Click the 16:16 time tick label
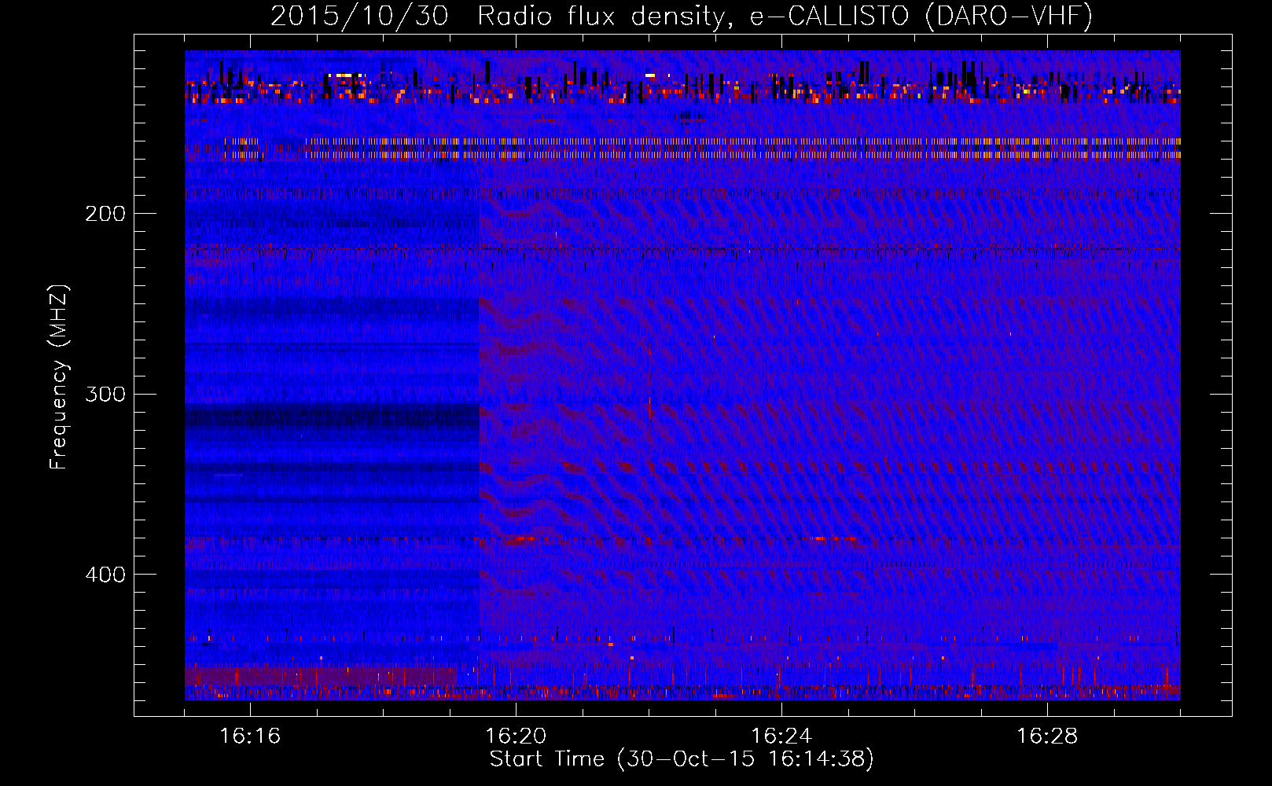The height and width of the screenshot is (786, 1272). (250, 736)
